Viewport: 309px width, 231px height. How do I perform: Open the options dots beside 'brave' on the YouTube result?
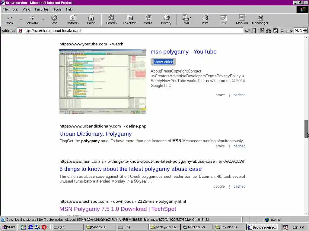coord(229,95)
